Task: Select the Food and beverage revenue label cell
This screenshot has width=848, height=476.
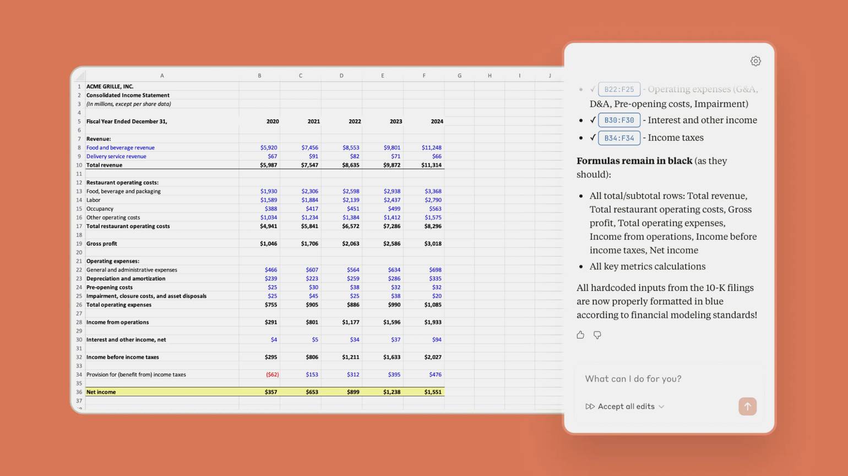Action: pos(161,147)
